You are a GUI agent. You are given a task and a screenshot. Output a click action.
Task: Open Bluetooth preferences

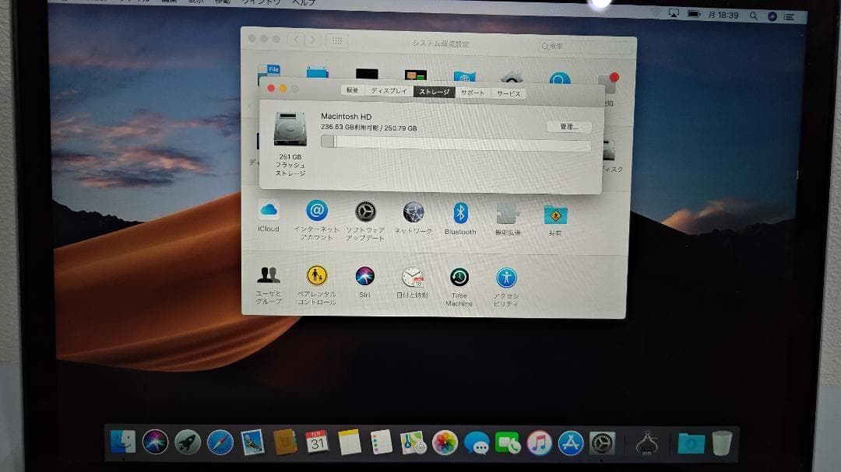pos(460,210)
